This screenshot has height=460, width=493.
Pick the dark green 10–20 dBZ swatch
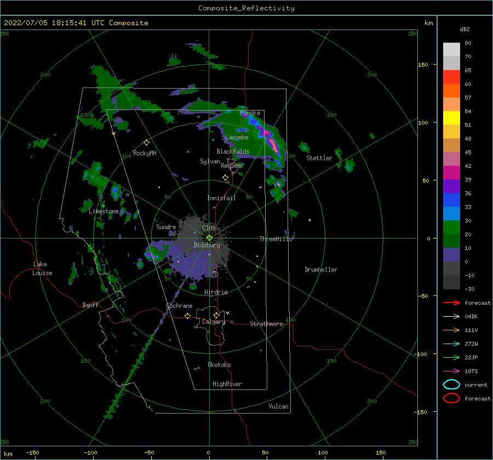[451, 241]
